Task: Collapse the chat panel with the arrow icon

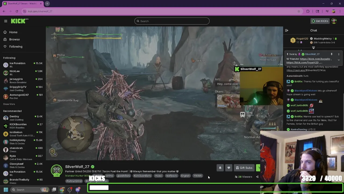Action: click(286, 30)
